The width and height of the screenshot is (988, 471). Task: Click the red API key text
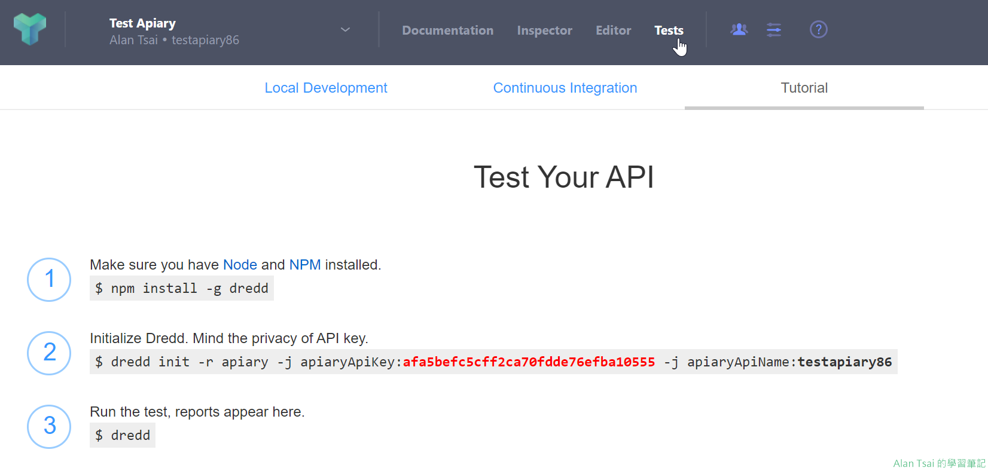(x=529, y=362)
